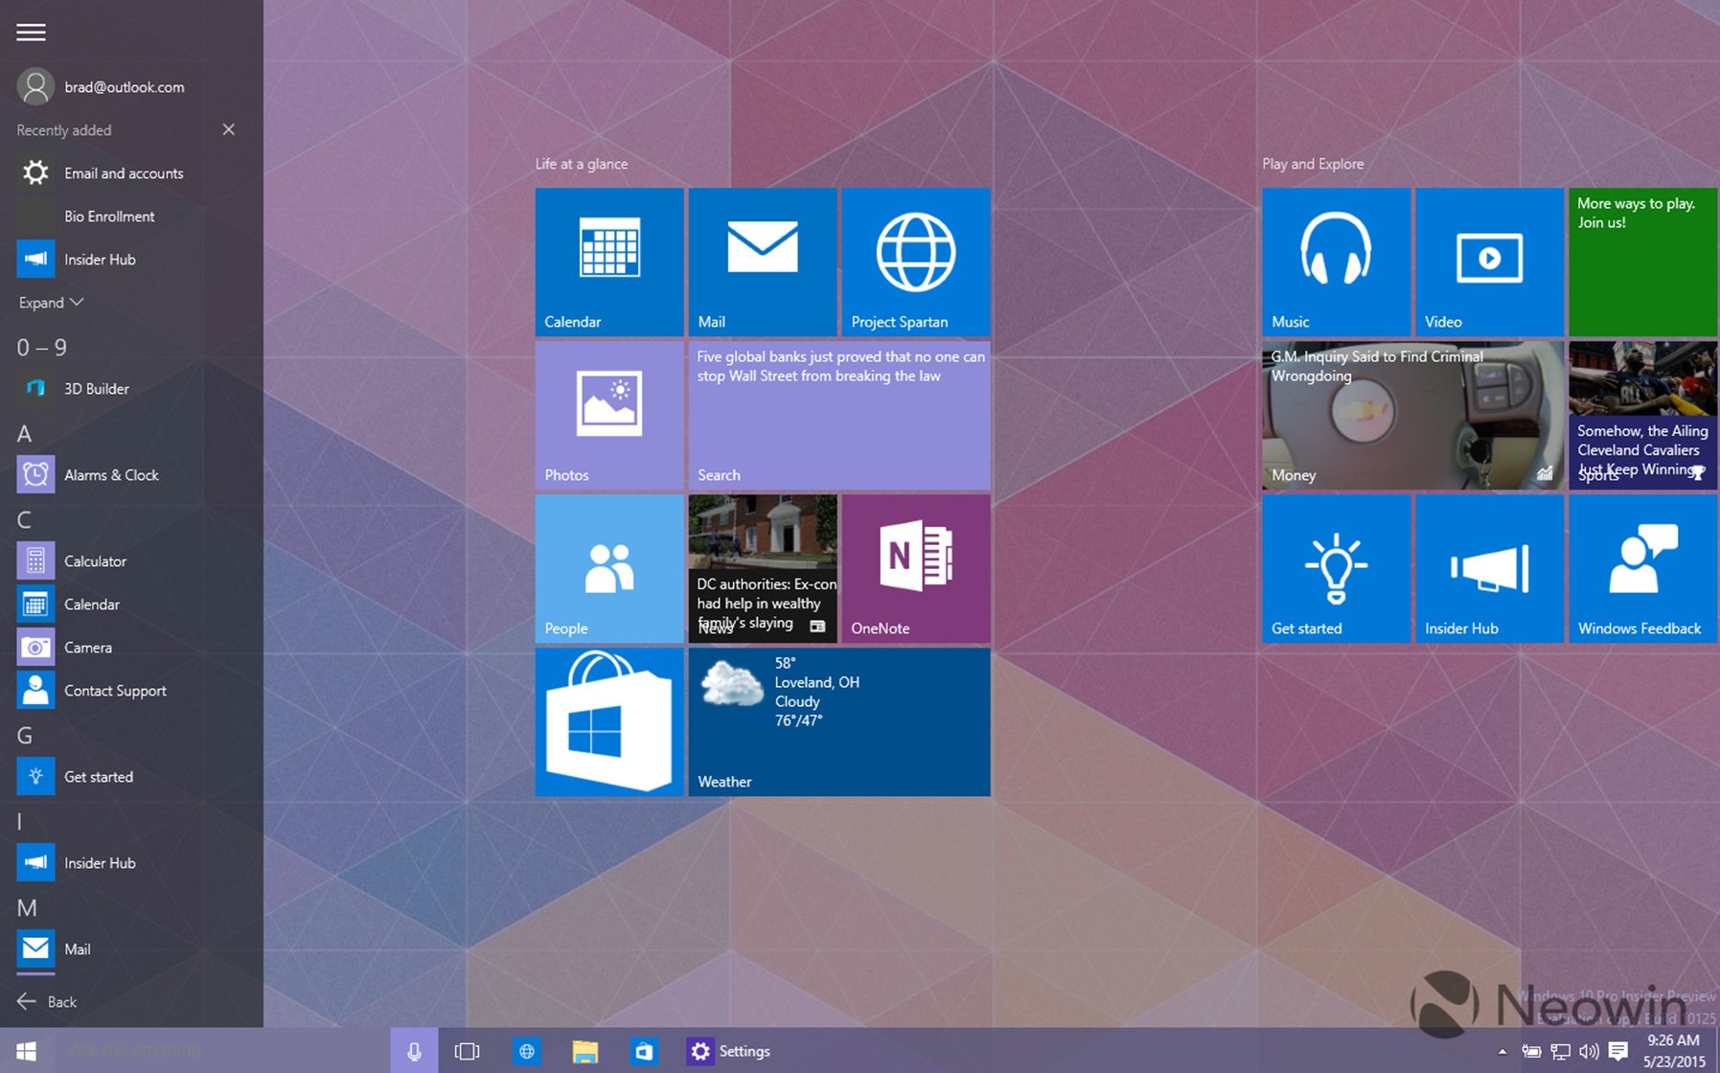
Task: Open the Windows Feedback tile
Action: (x=1641, y=568)
